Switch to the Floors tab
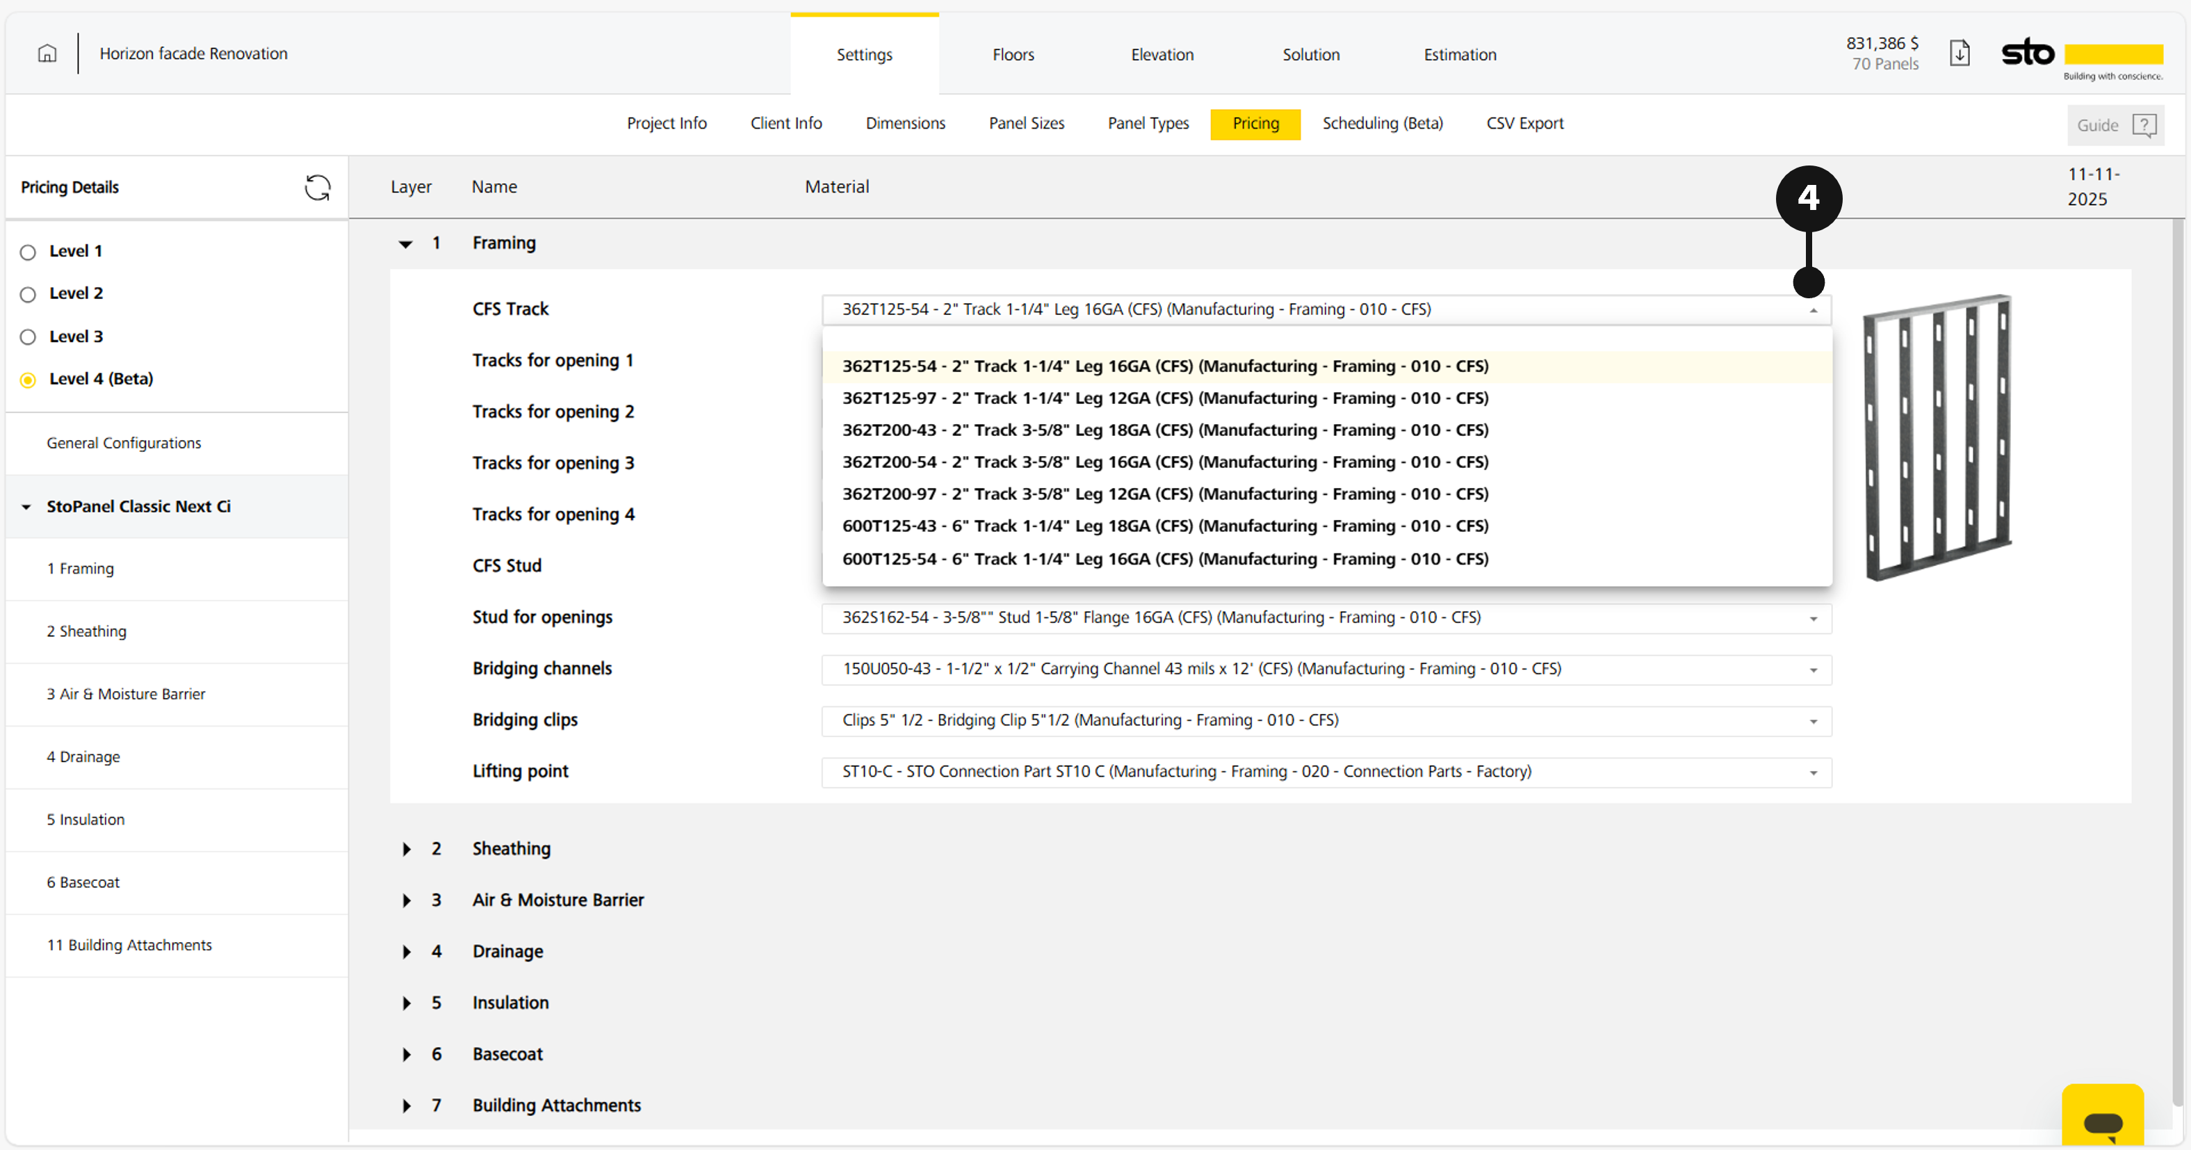Screen dimensions: 2191x1150 [1013, 54]
